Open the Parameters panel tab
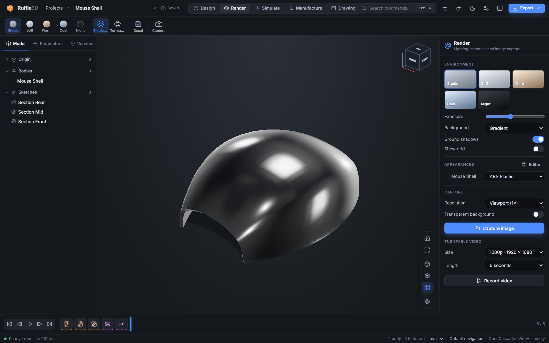549x343 pixels. 48,44
